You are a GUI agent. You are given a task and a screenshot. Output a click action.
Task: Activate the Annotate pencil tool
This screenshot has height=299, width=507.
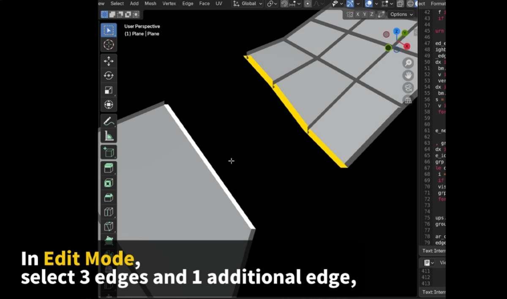pos(109,122)
